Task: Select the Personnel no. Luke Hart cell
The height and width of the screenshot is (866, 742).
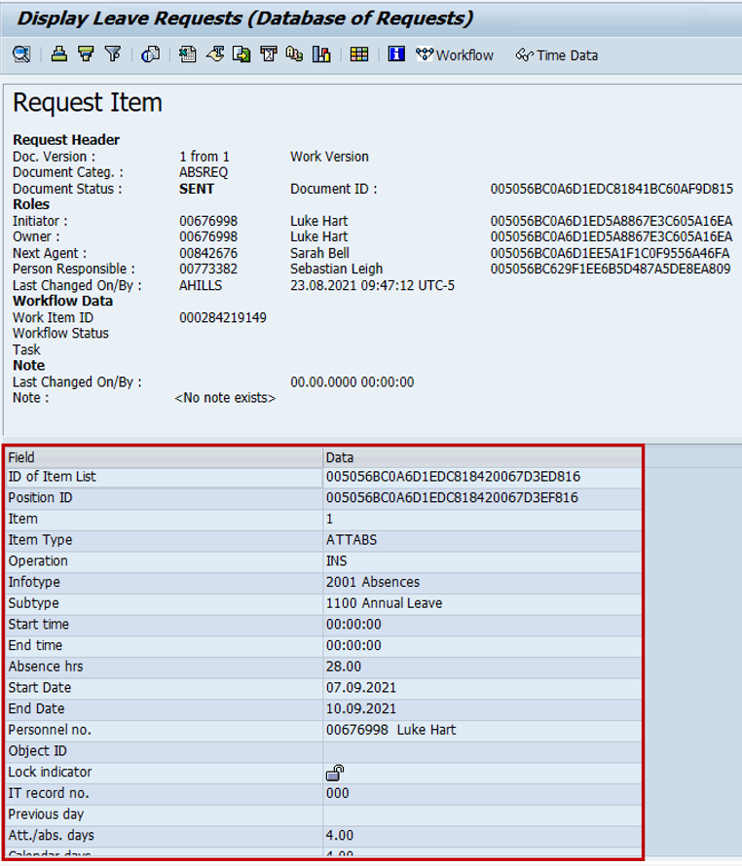Action: pos(482,730)
